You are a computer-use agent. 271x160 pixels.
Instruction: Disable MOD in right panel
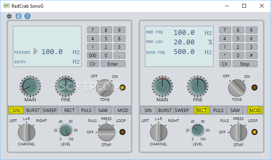coord(255,110)
